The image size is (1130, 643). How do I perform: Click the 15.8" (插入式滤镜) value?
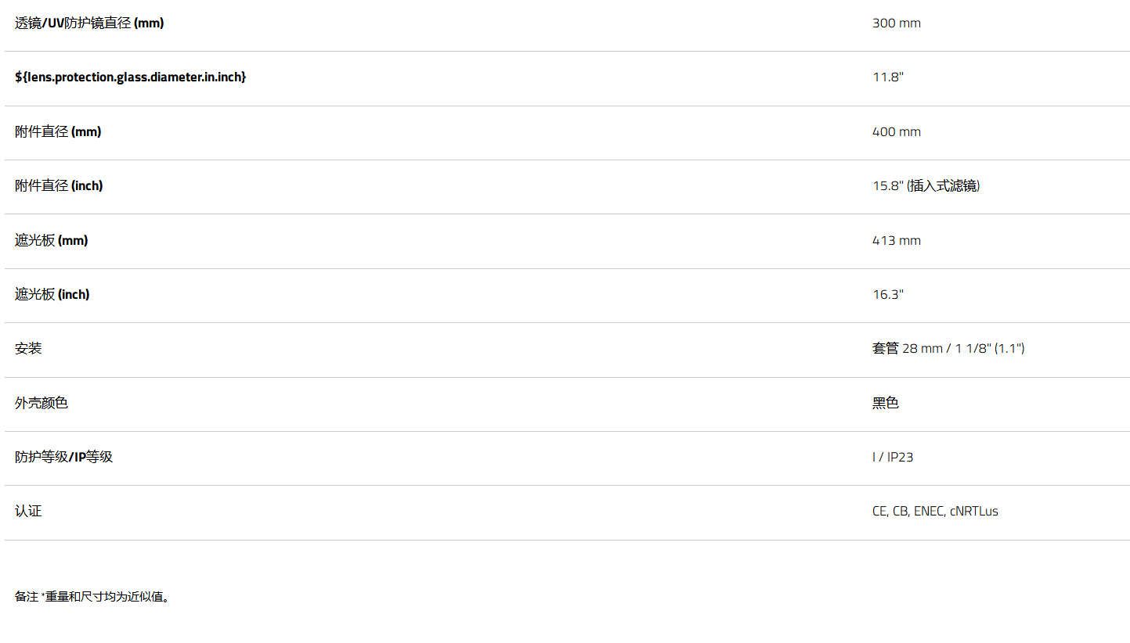(x=926, y=186)
